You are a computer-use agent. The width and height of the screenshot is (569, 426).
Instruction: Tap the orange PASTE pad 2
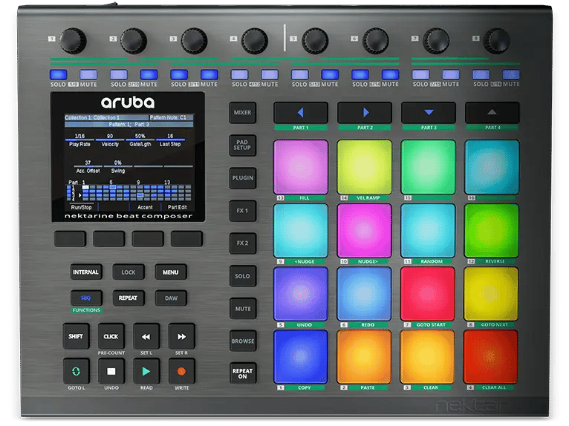tap(364, 357)
